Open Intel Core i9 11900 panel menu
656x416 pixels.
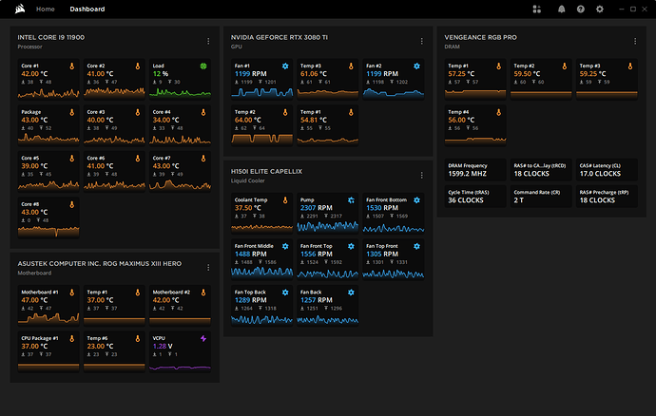(x=208, y=41)
